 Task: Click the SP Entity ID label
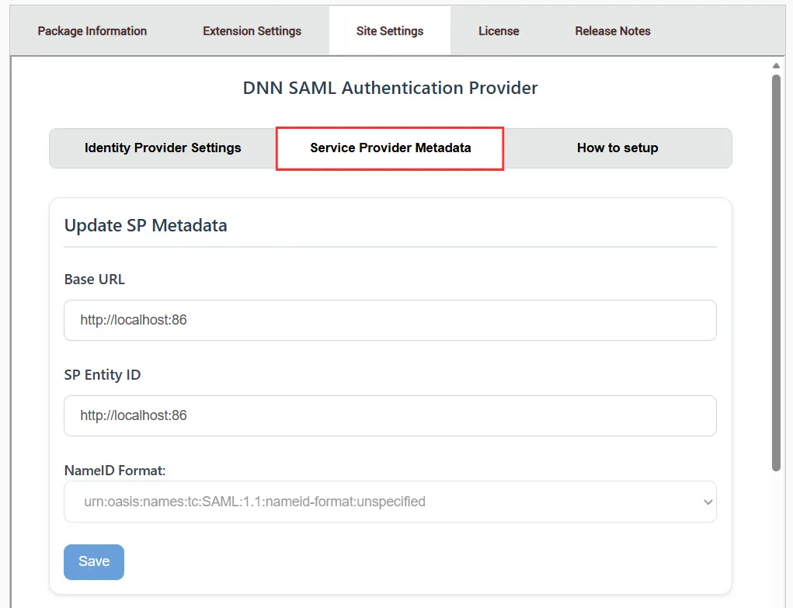pyautogui.click(x=103, y=375)
